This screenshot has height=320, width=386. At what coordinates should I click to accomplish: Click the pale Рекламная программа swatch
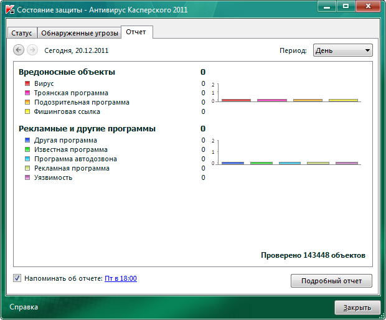click(x=27, y=168)
